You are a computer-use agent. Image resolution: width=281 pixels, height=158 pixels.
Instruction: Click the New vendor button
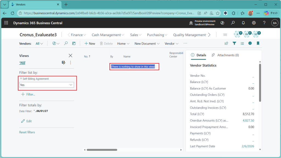90,44
